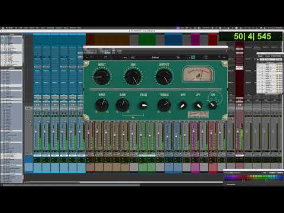This screenshot has width=284, height=213.
Task: Click the OUTPUT knob on the plugin
Action: (164, 77)
